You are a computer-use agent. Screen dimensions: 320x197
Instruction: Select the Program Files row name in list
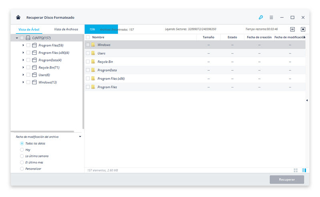tap(107, 87)
